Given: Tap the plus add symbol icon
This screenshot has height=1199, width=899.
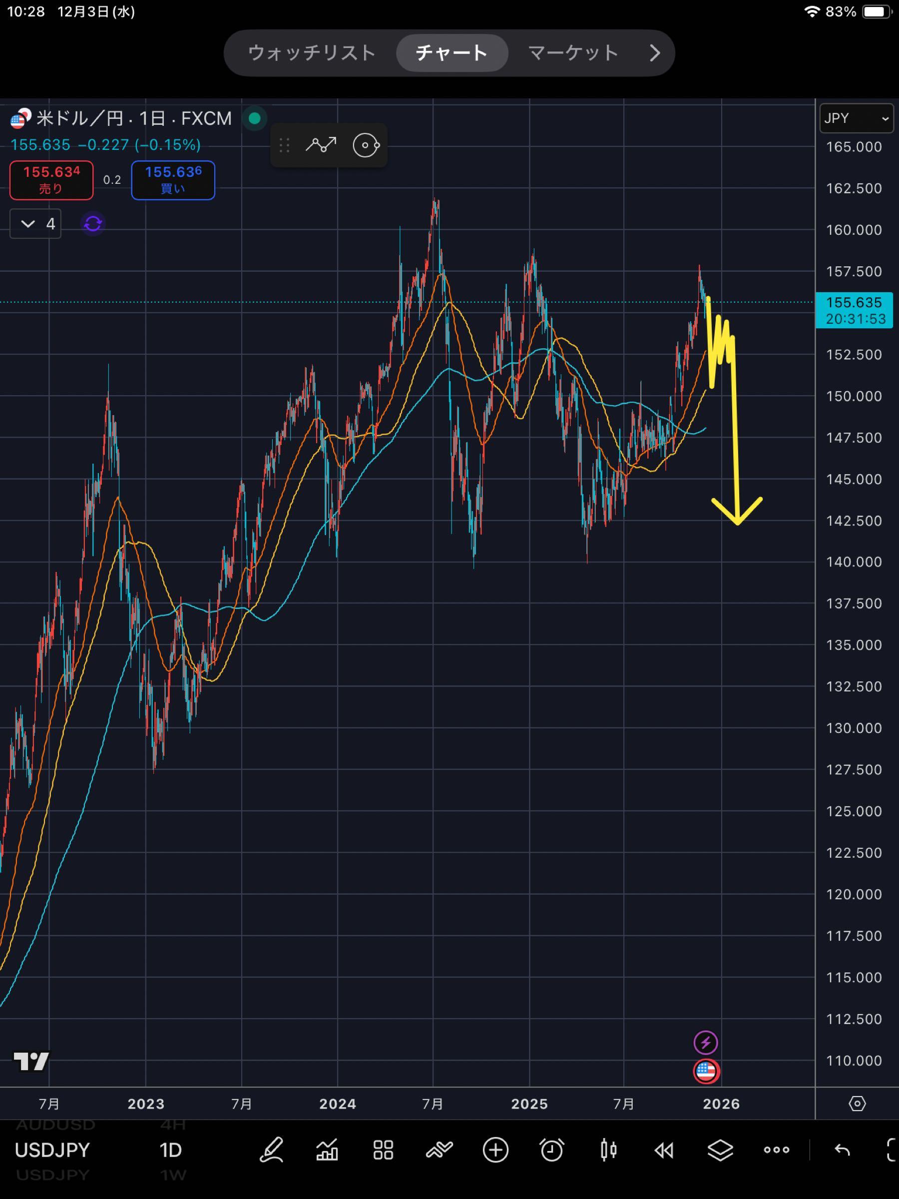Looking at the screenshot, I should click(495, 1150).
